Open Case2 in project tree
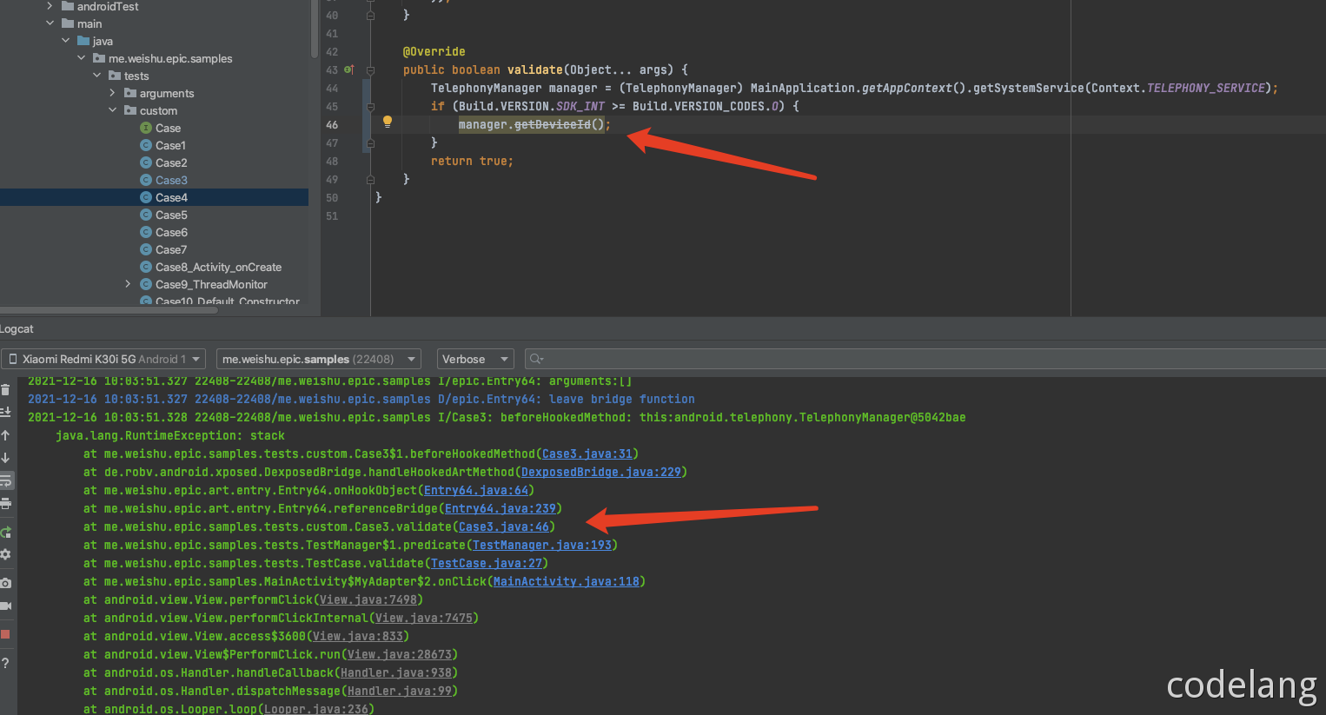This screenshot has width=1326, height=715. [x=171, y=162]
